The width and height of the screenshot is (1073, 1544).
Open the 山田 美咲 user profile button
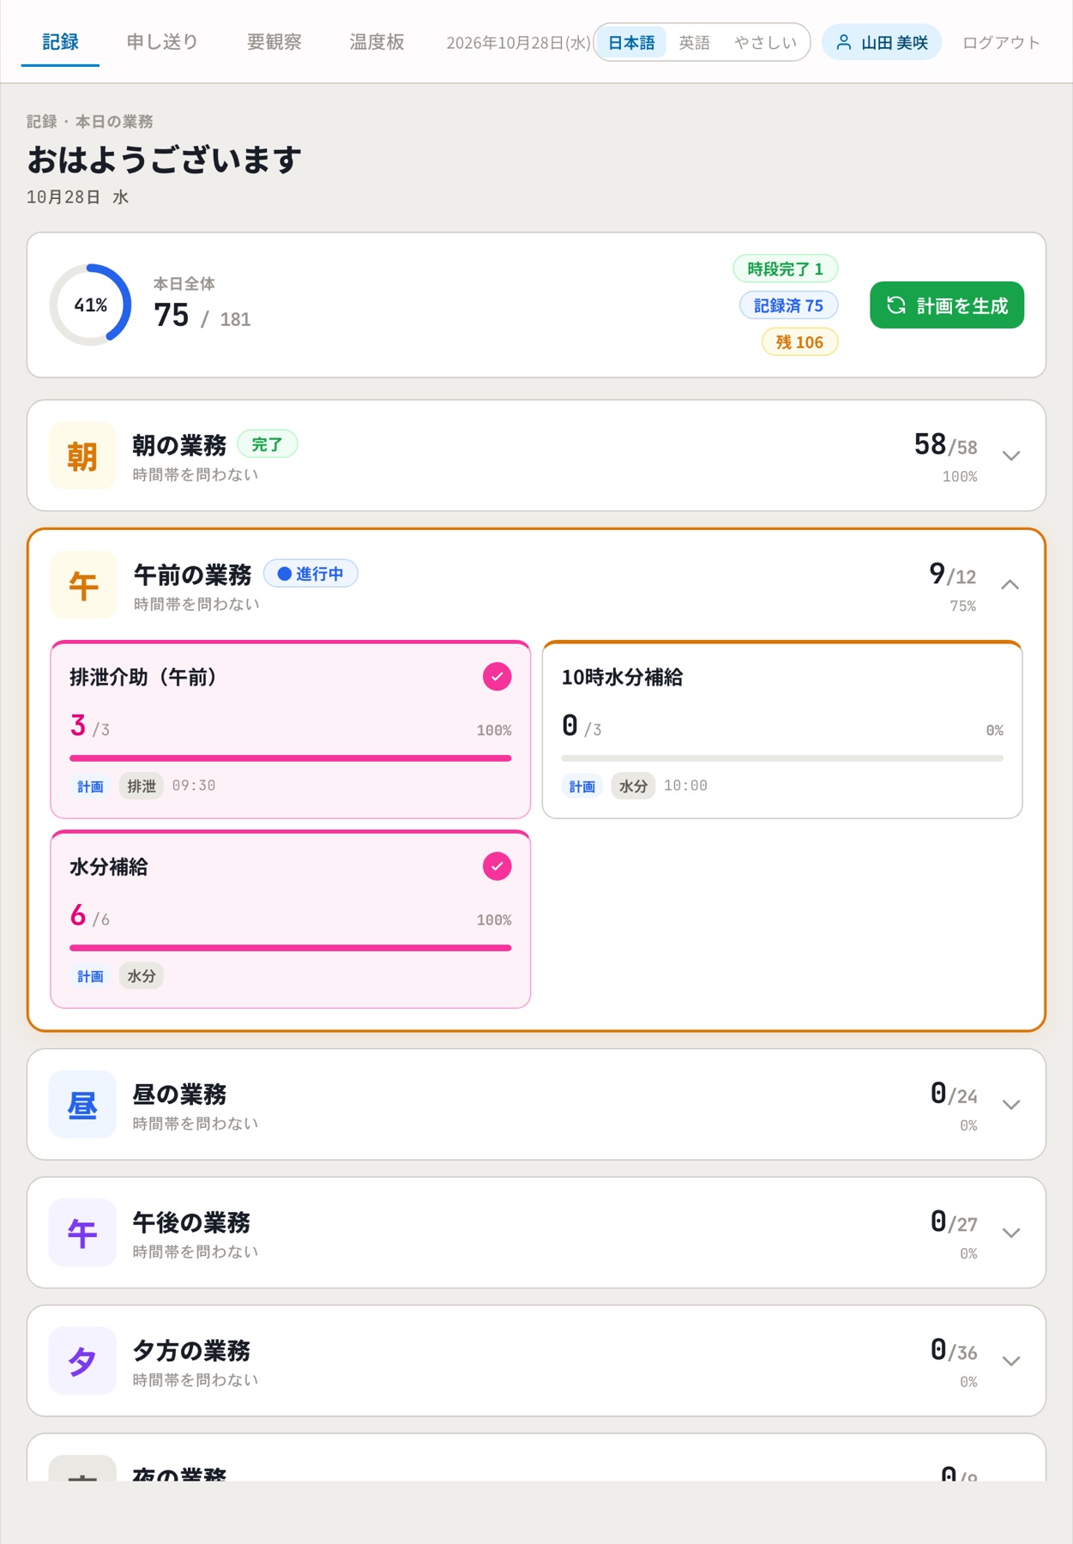(x=882, y=42)
